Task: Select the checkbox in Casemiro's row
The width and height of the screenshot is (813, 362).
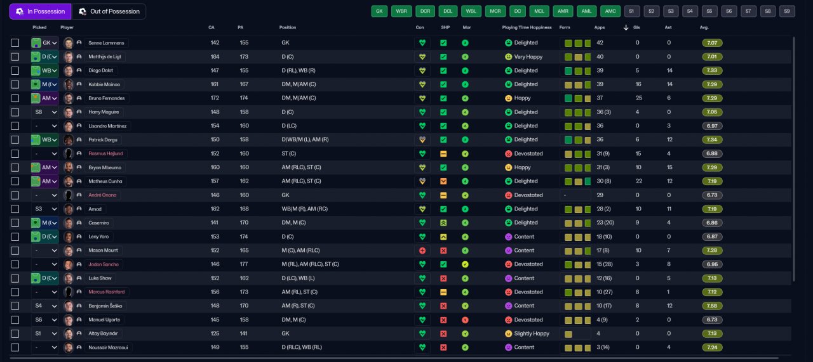Action: 15,223
